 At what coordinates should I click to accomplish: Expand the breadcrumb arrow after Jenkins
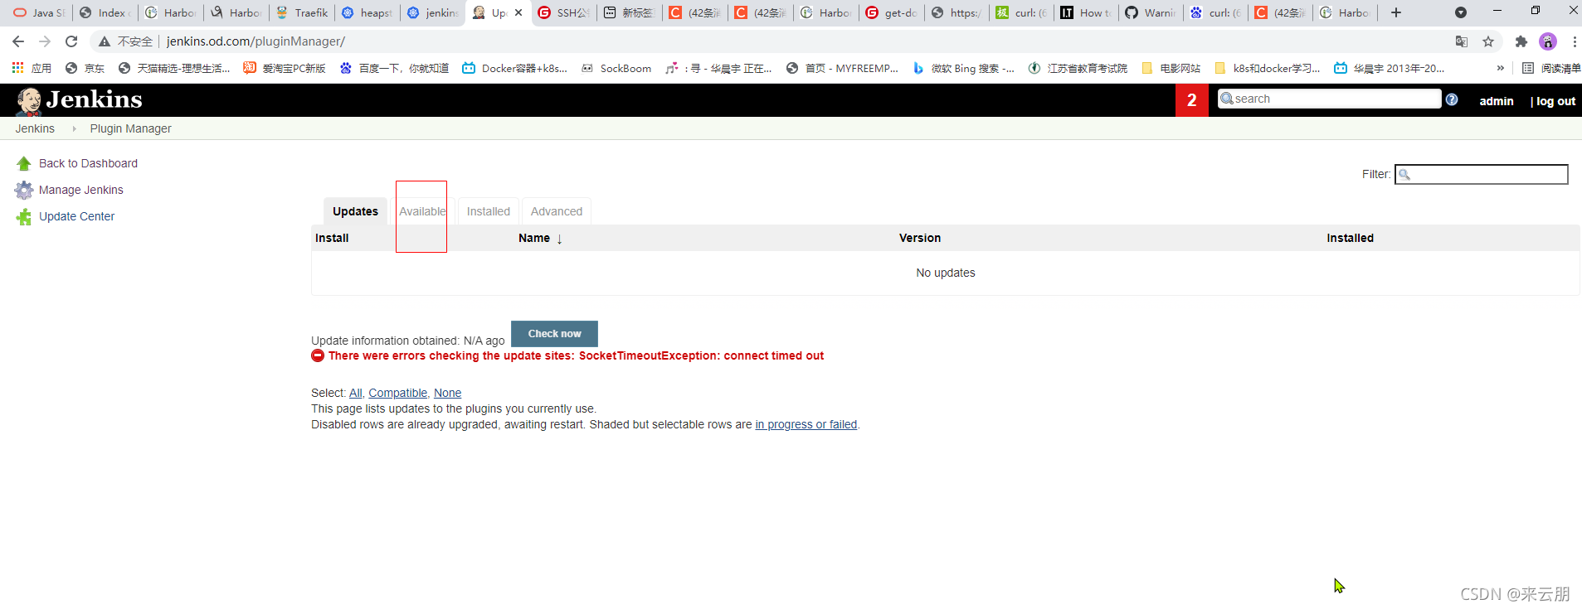coord(74,128)
